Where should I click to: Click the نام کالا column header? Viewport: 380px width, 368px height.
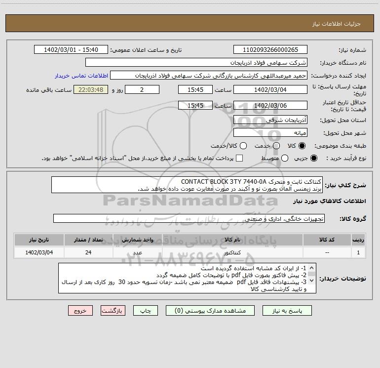click(232, 240)
